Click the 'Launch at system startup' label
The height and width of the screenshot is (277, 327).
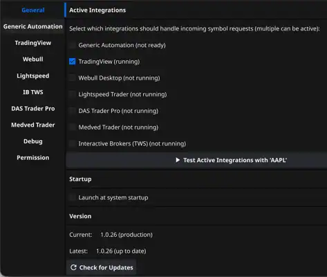pos(113,197)
